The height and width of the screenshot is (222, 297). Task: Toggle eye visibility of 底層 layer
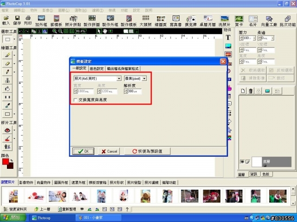[x=242, y=162]
